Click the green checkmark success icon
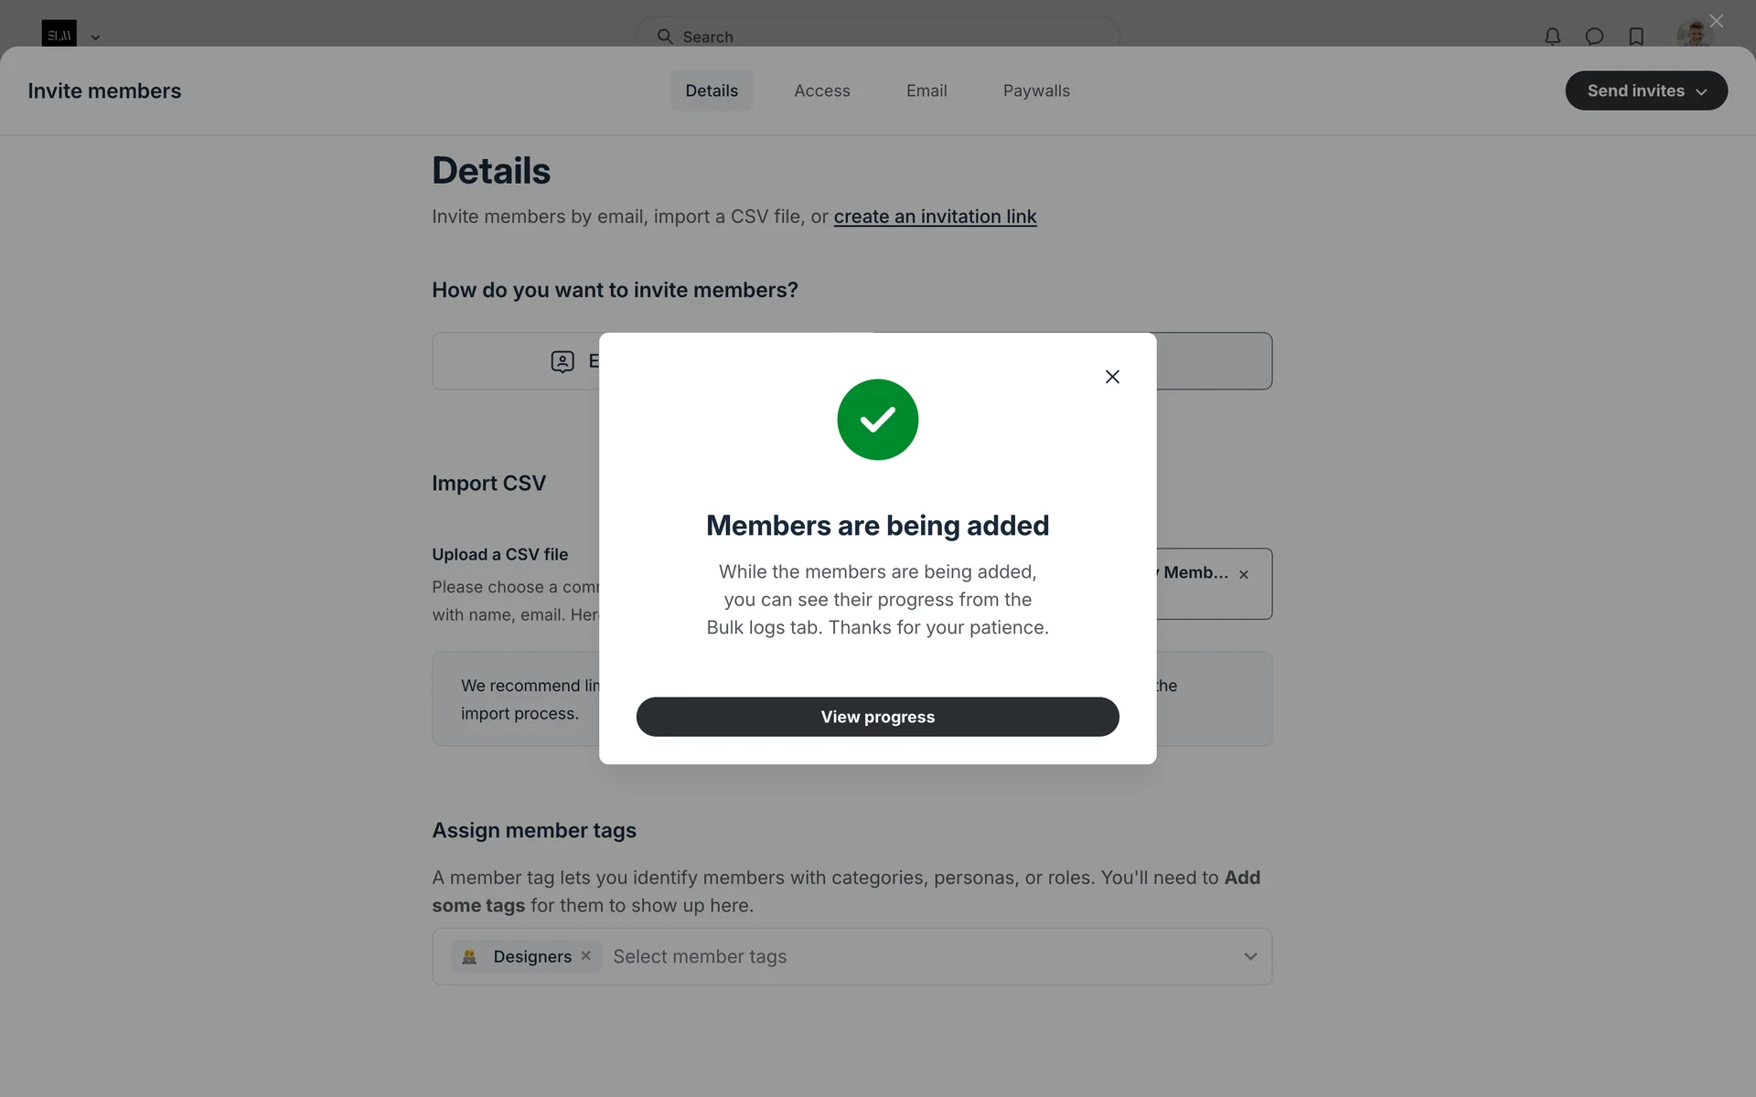The height and width of the screenshot is (1097, 1756). pos(877,420)
